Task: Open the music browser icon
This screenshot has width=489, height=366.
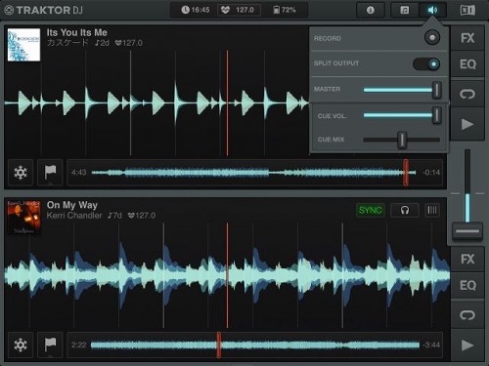Action: pyautogui.click(x=405, y=10)
